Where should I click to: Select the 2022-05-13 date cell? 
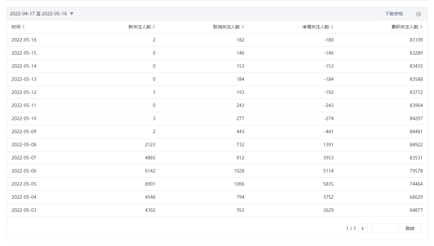[24, 79]
